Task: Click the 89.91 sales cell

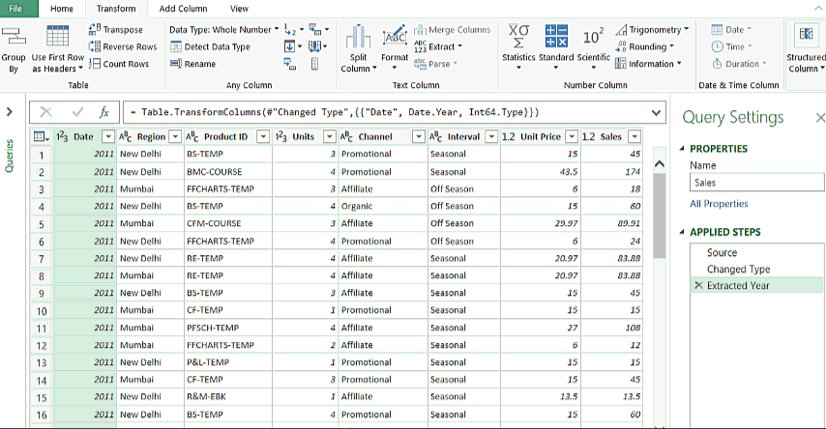Action: point(611,224)
